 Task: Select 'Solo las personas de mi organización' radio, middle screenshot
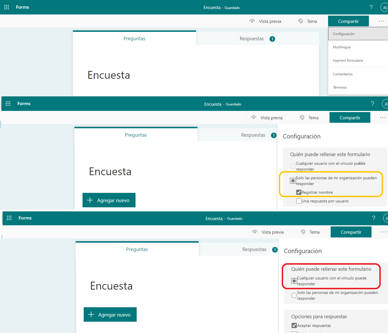293,181
